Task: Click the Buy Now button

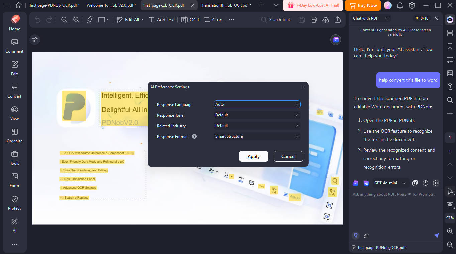Action: click(363, 5)
